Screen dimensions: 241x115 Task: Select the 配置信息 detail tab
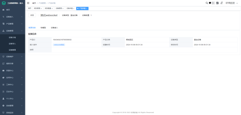32,28
